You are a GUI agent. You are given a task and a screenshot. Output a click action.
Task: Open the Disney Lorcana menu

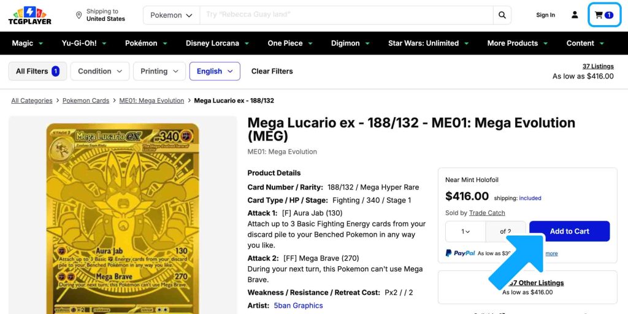tap(216, 44)
